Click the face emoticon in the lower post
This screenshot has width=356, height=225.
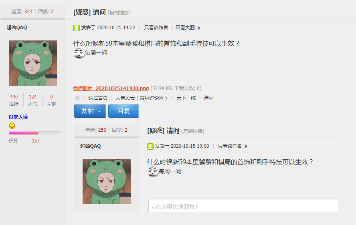point(153,172)
